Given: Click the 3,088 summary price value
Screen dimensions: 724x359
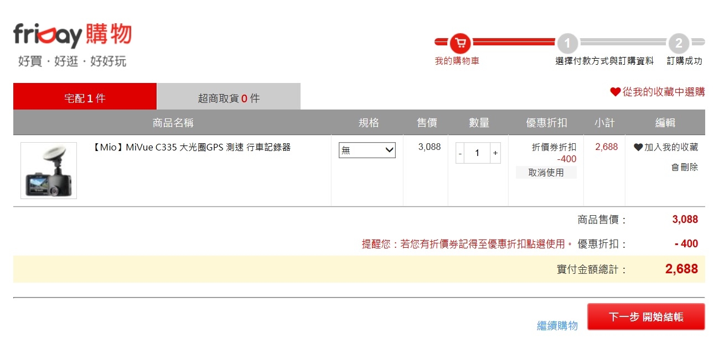Looking at the screenshot, I should coord(685,220).
